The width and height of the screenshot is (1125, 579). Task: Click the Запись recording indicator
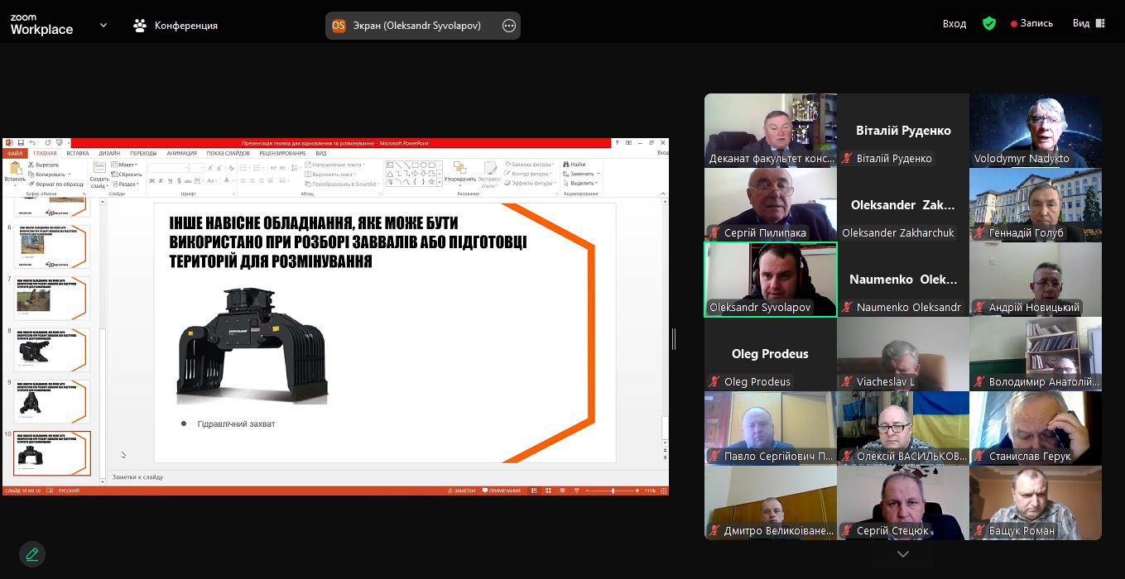(x=1031, y=24)
